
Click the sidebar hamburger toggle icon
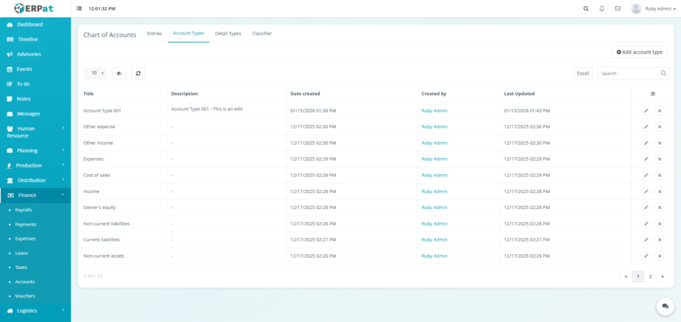coord(80,9)
